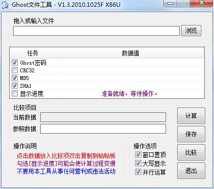214x189 pixels.
Task: Enable the CRC32 task checkbox
Action: (15, 70)
